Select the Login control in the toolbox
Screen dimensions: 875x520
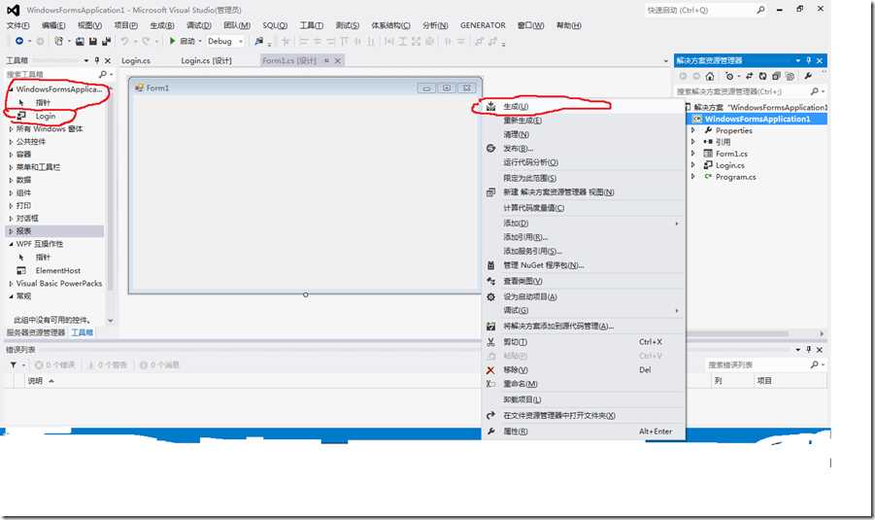[x=46, y=117]
